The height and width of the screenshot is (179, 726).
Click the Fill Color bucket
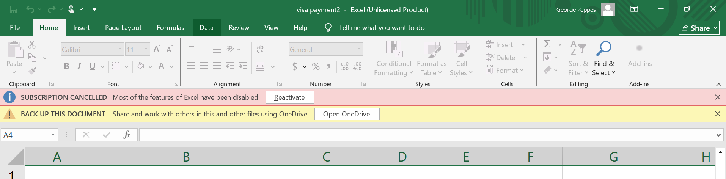[141, 66]
